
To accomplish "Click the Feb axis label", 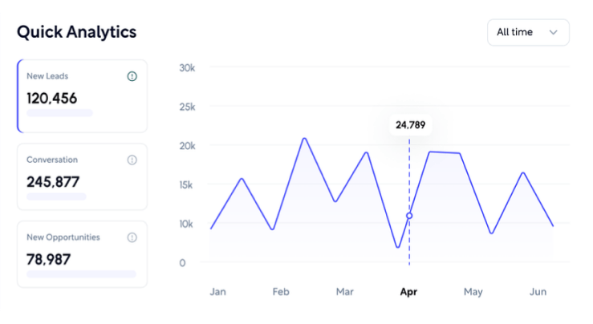I will click(281, 292).
